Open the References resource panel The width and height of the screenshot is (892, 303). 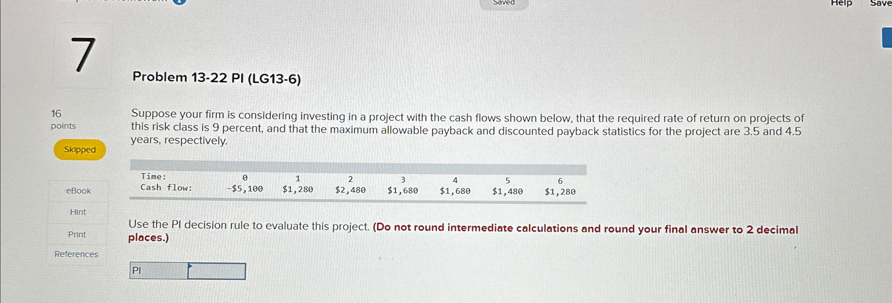(76, 254)
